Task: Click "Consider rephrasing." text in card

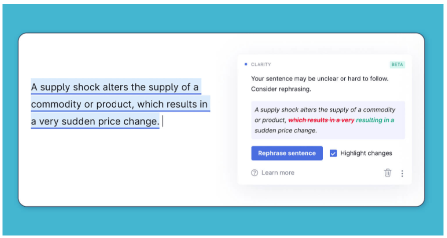Action: point(281,89)
